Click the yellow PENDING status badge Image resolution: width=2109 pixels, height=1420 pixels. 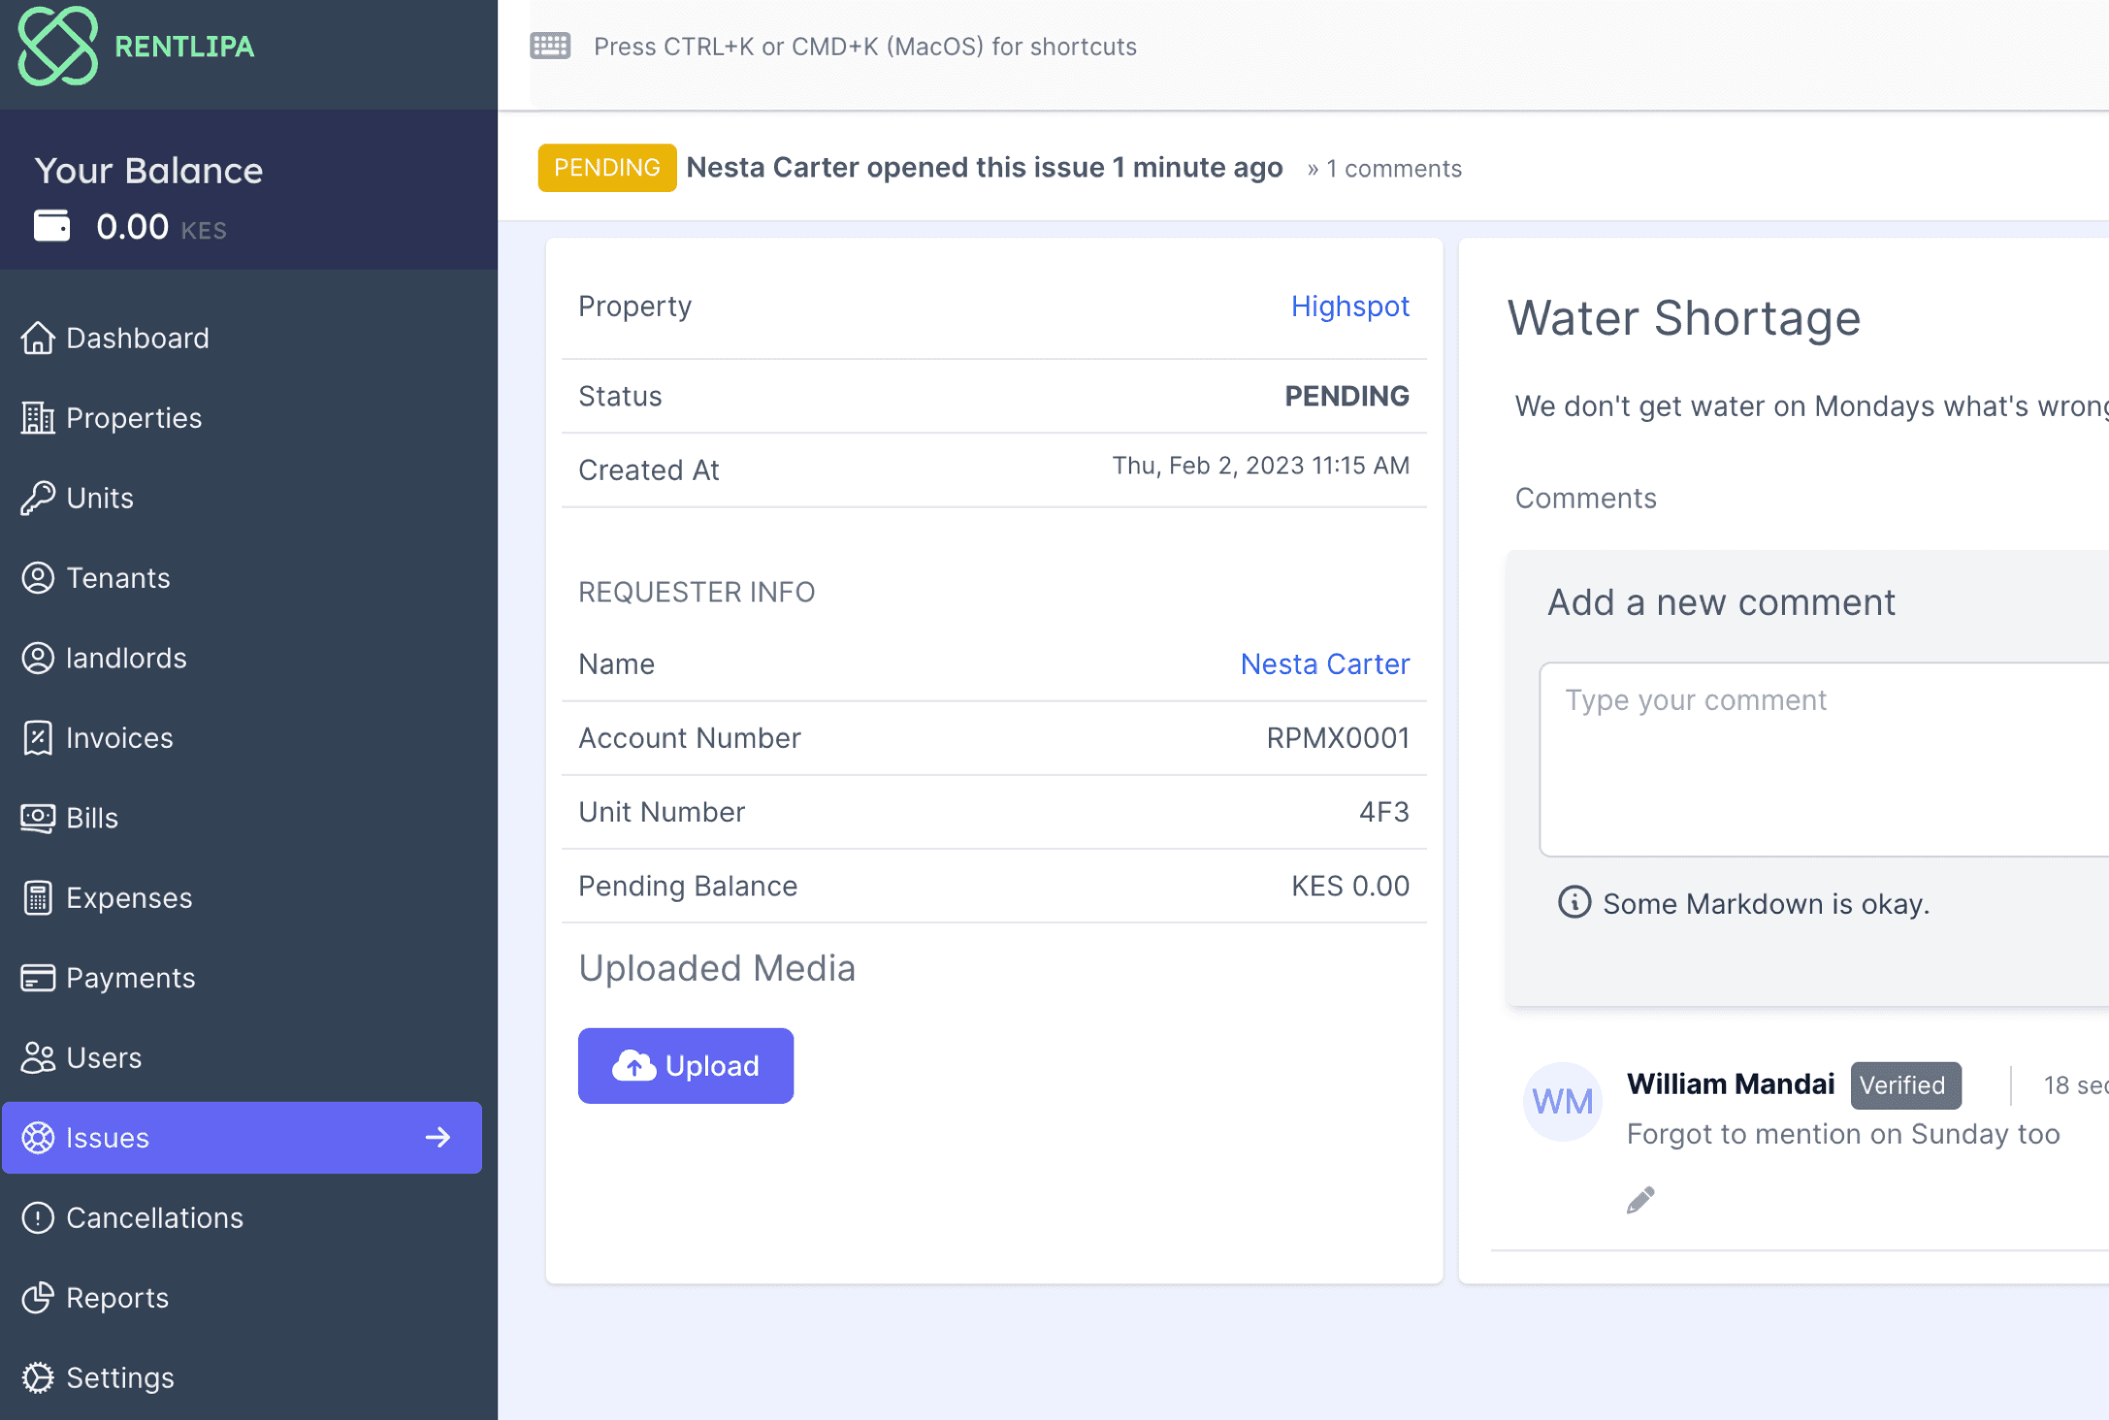607,168
